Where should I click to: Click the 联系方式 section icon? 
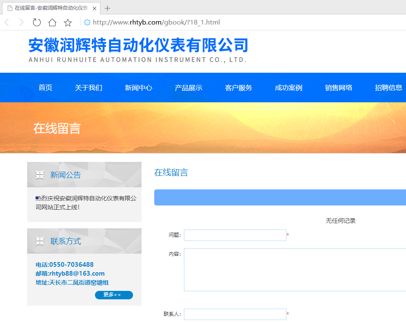click(40, 241)
